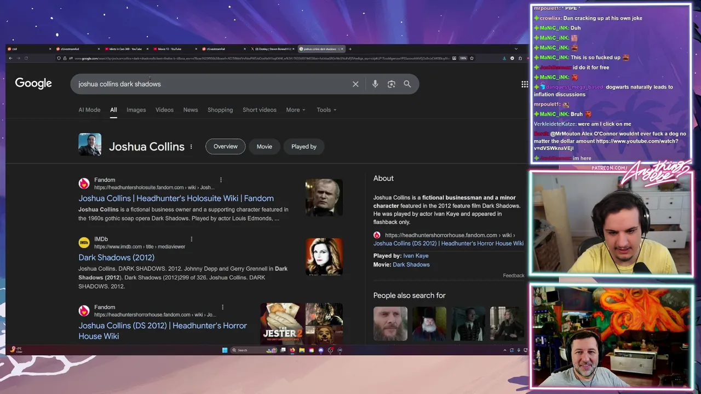Go back using browser back arrow

[x=10, y=58]
